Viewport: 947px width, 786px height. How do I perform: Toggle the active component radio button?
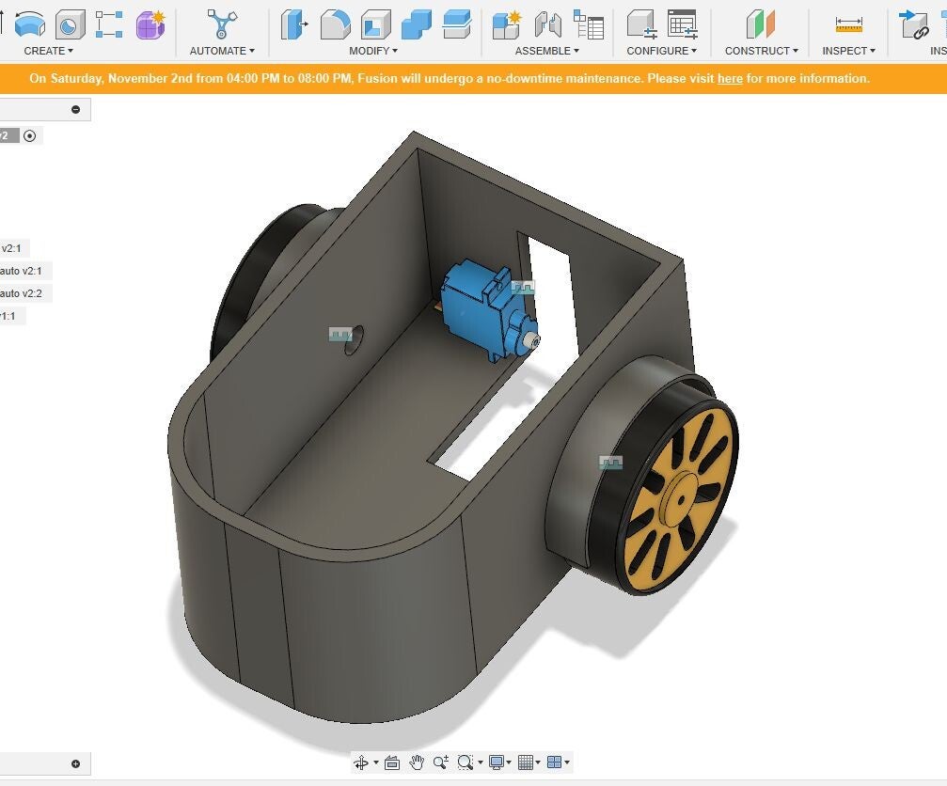pos(30,135)
